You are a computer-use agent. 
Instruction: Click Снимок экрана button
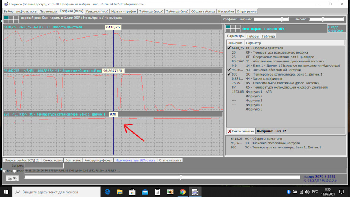(x=53, y=161)
